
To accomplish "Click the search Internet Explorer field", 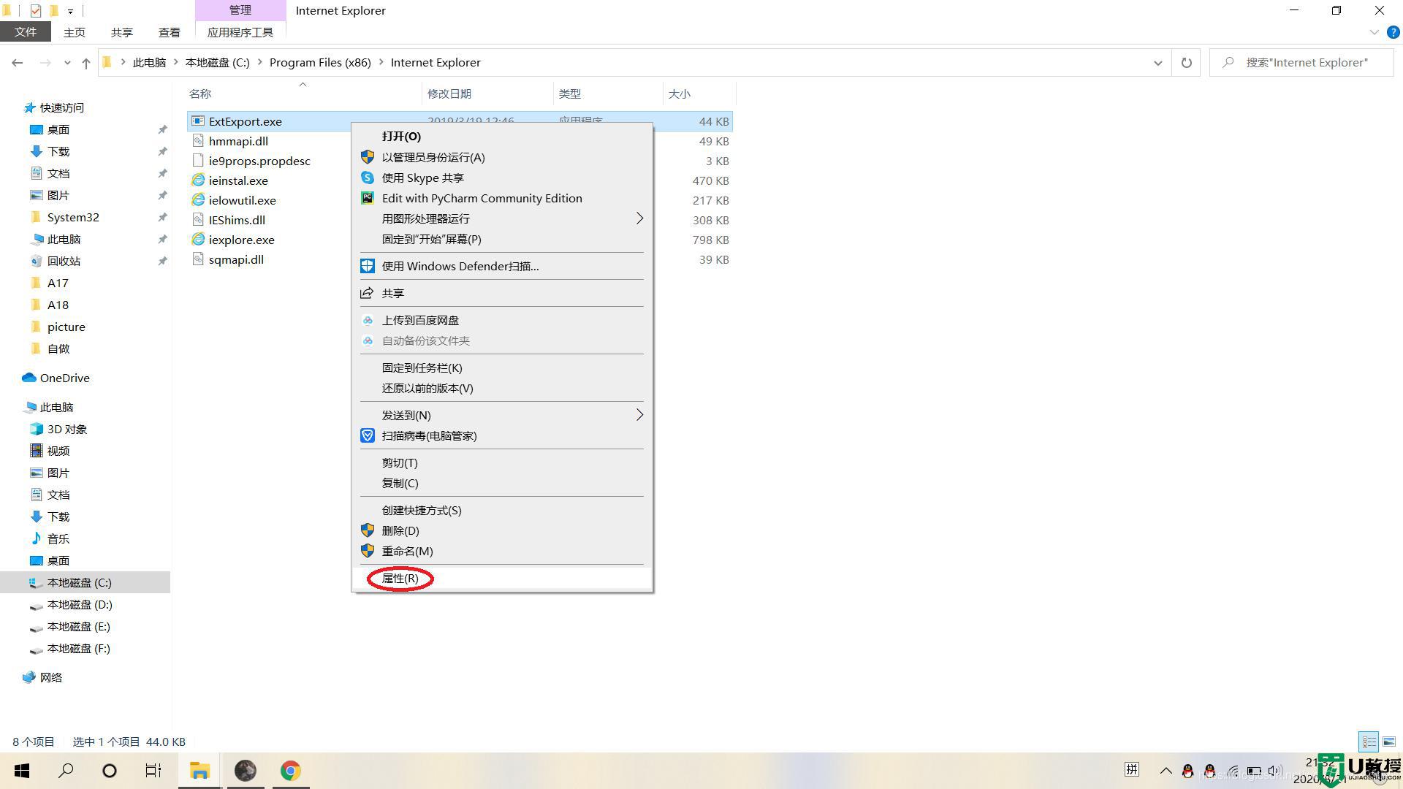I will (x=1301, y=63).
